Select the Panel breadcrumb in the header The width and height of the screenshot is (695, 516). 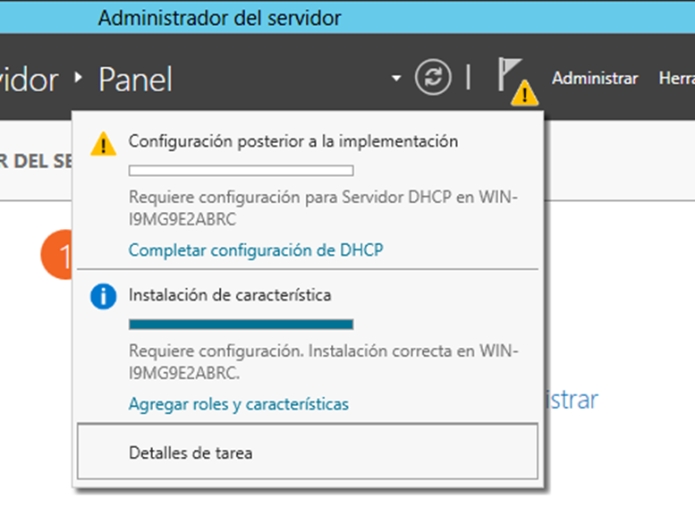click(135, 79)
